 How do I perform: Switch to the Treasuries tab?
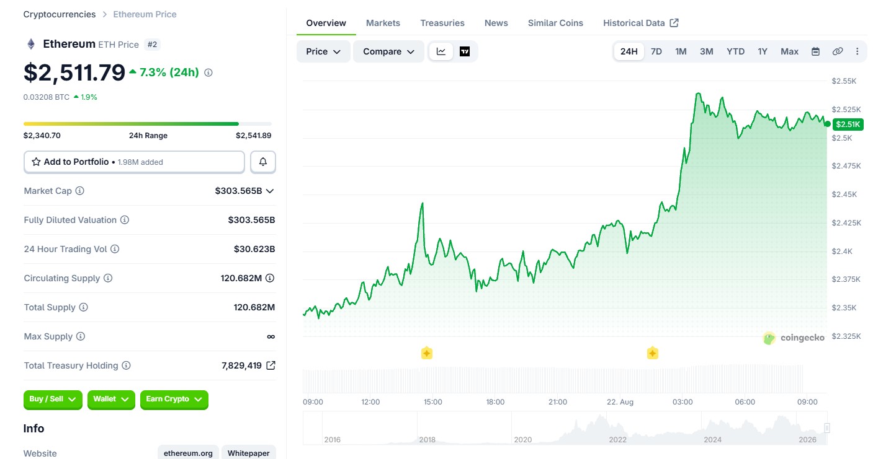[442, 23]
